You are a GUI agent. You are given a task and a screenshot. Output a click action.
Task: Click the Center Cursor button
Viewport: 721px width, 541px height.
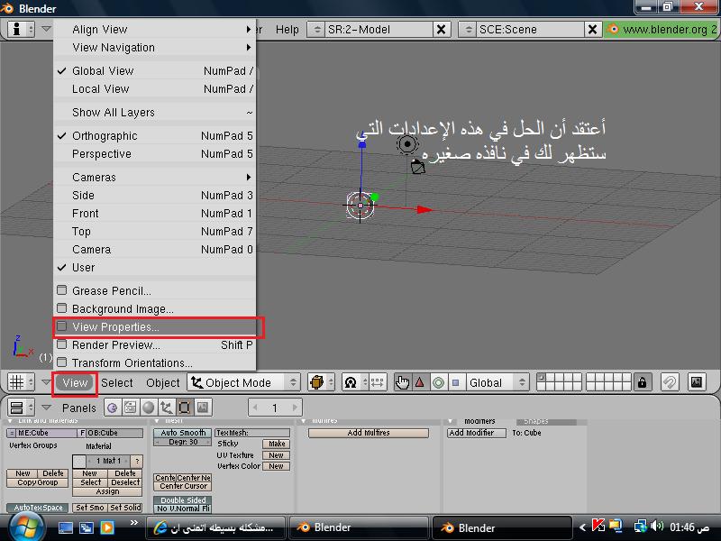183,486
